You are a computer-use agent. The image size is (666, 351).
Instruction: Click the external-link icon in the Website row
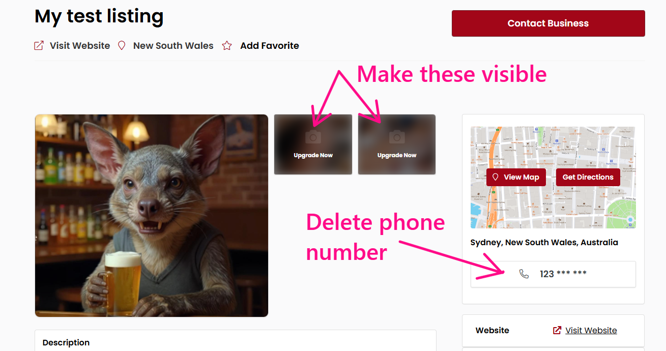pos(557,330)
